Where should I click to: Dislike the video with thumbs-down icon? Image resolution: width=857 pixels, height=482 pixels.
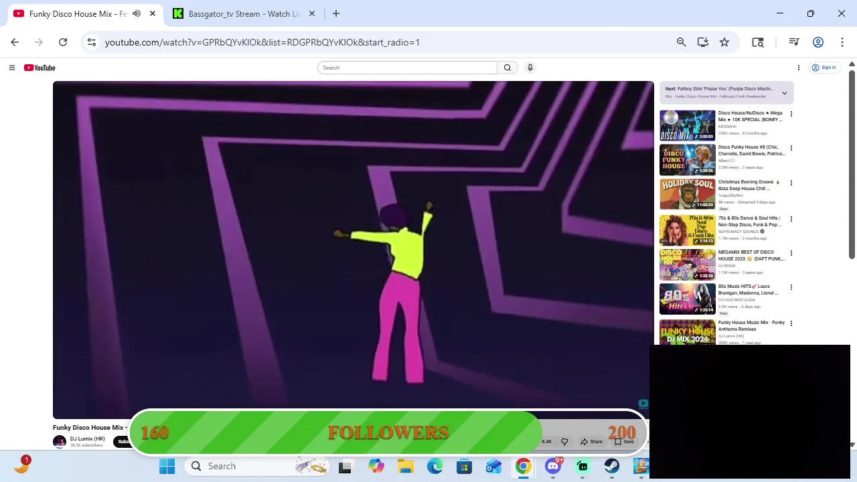pyautogui.click(x=564, y=442)
